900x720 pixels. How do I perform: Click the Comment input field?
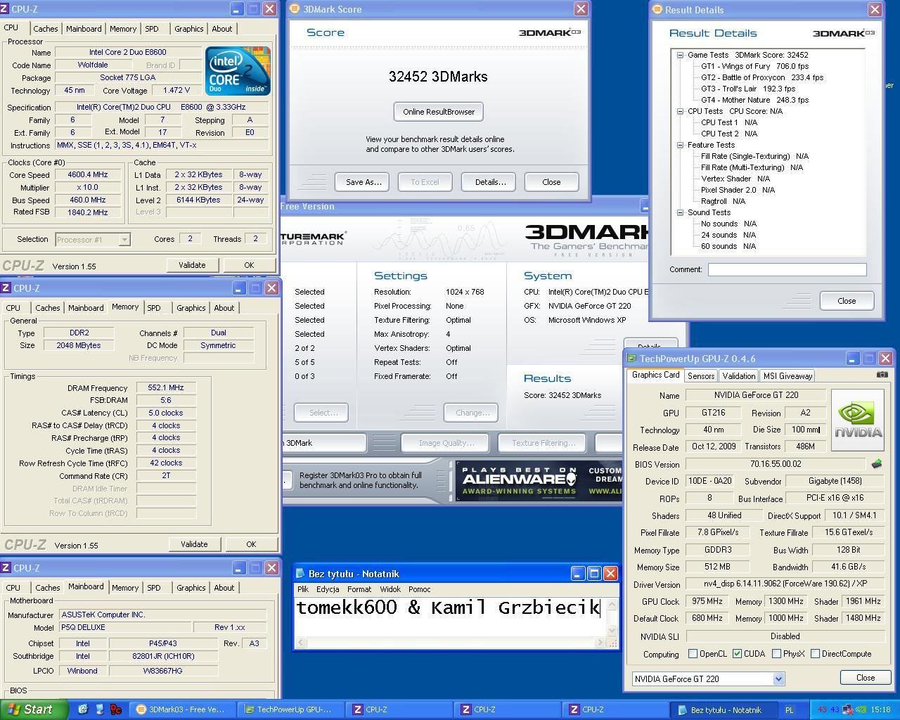pos(787,270)
